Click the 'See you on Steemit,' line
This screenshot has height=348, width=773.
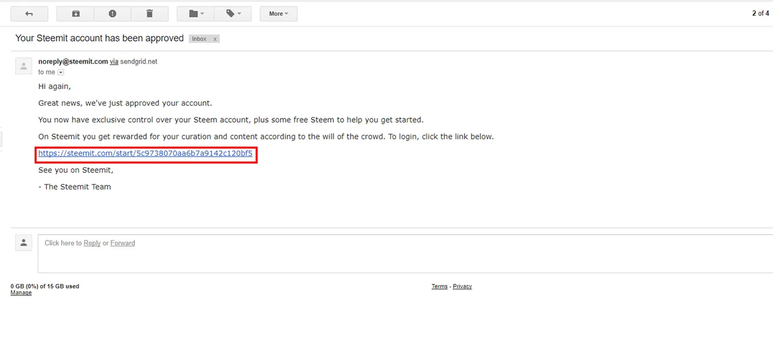click(75, 170)
